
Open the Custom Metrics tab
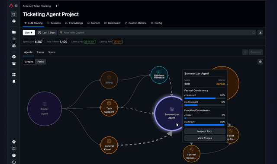(135, 23)
